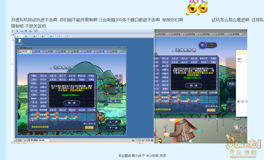The height and width of the screenshot is (160, 264).
Task: Choose 忆江南 server in CPU-gauge game window
Action: (194, 101)
